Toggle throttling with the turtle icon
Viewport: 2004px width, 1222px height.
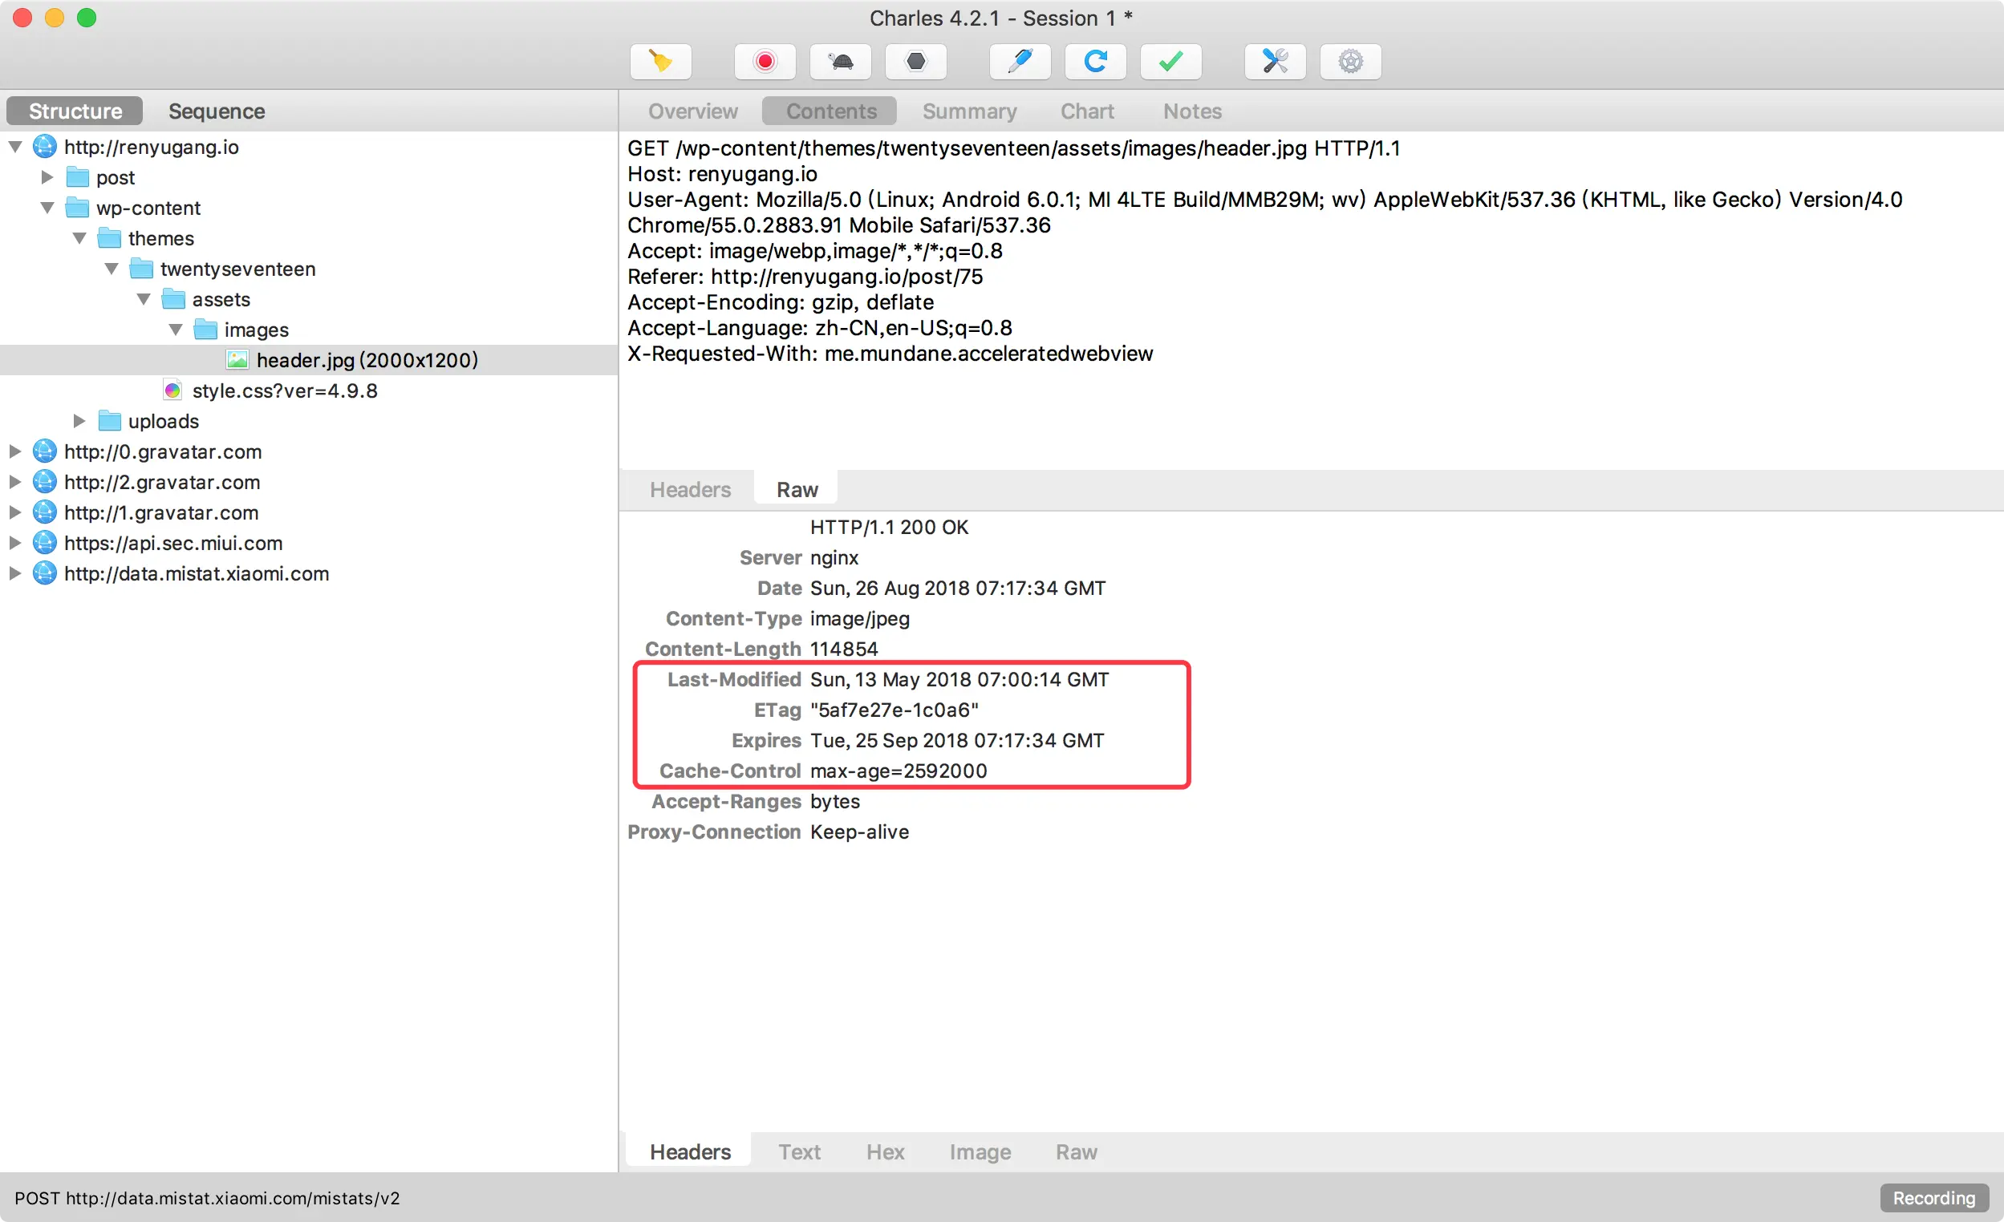pyautogui.click(x=840, y=62)
